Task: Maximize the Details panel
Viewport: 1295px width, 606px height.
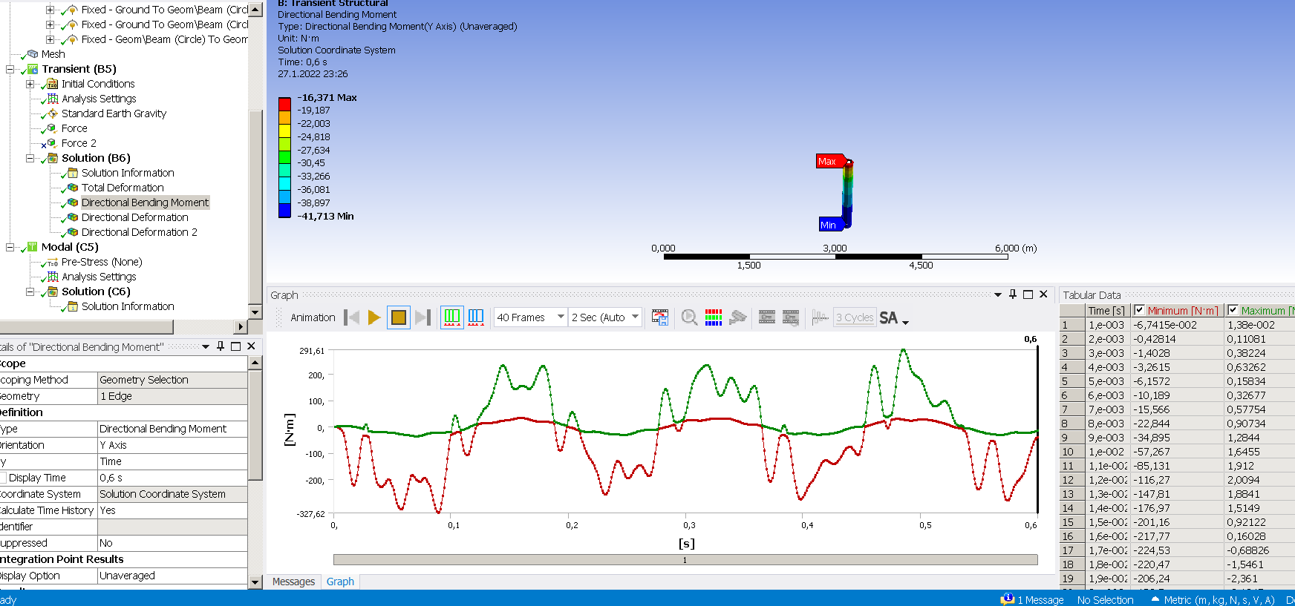Action: click(236, 346)
